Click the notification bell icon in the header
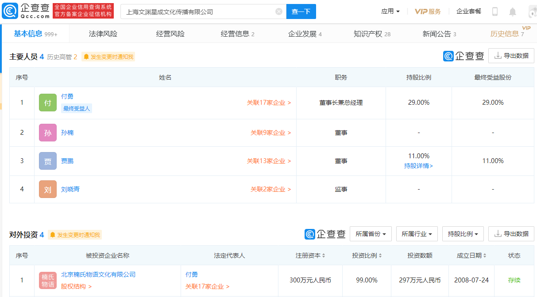Image resolution: width=537 pixels, height=297 pixels. pos(512,11)
